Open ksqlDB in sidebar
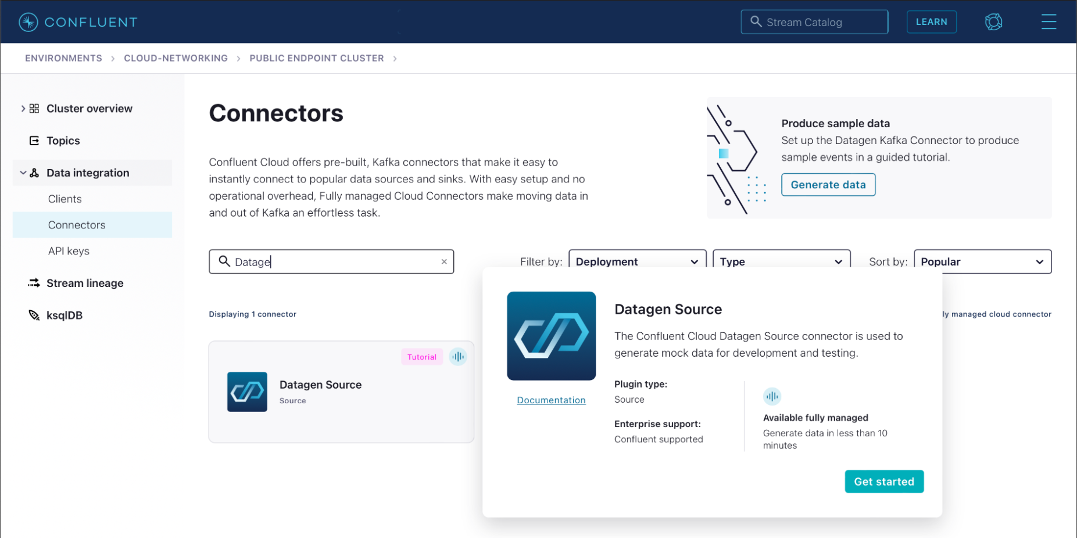Image resolution: width=1077 pixels, height=538 pixels. click(x=65, y=315)
